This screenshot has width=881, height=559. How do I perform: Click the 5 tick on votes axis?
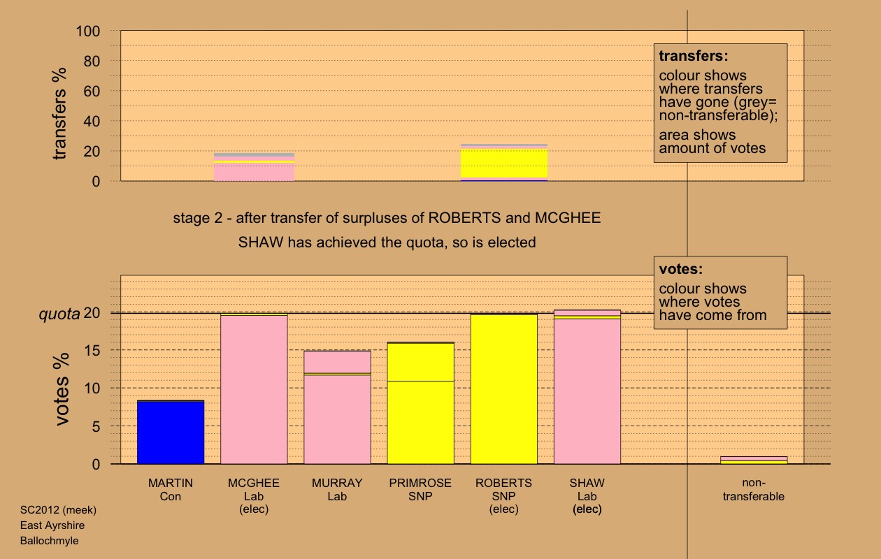[97, 426]
